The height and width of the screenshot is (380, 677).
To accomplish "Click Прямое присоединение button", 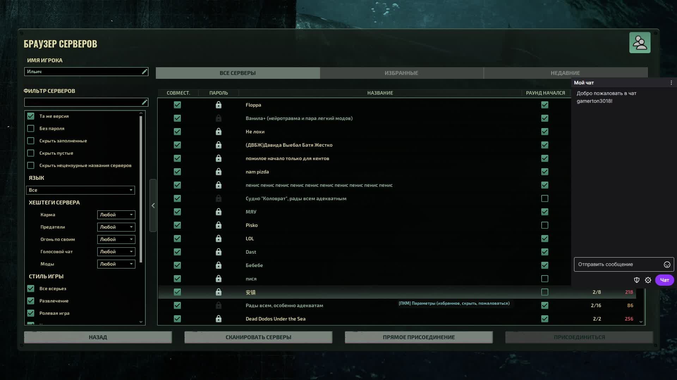I will [x=419, y=337].
